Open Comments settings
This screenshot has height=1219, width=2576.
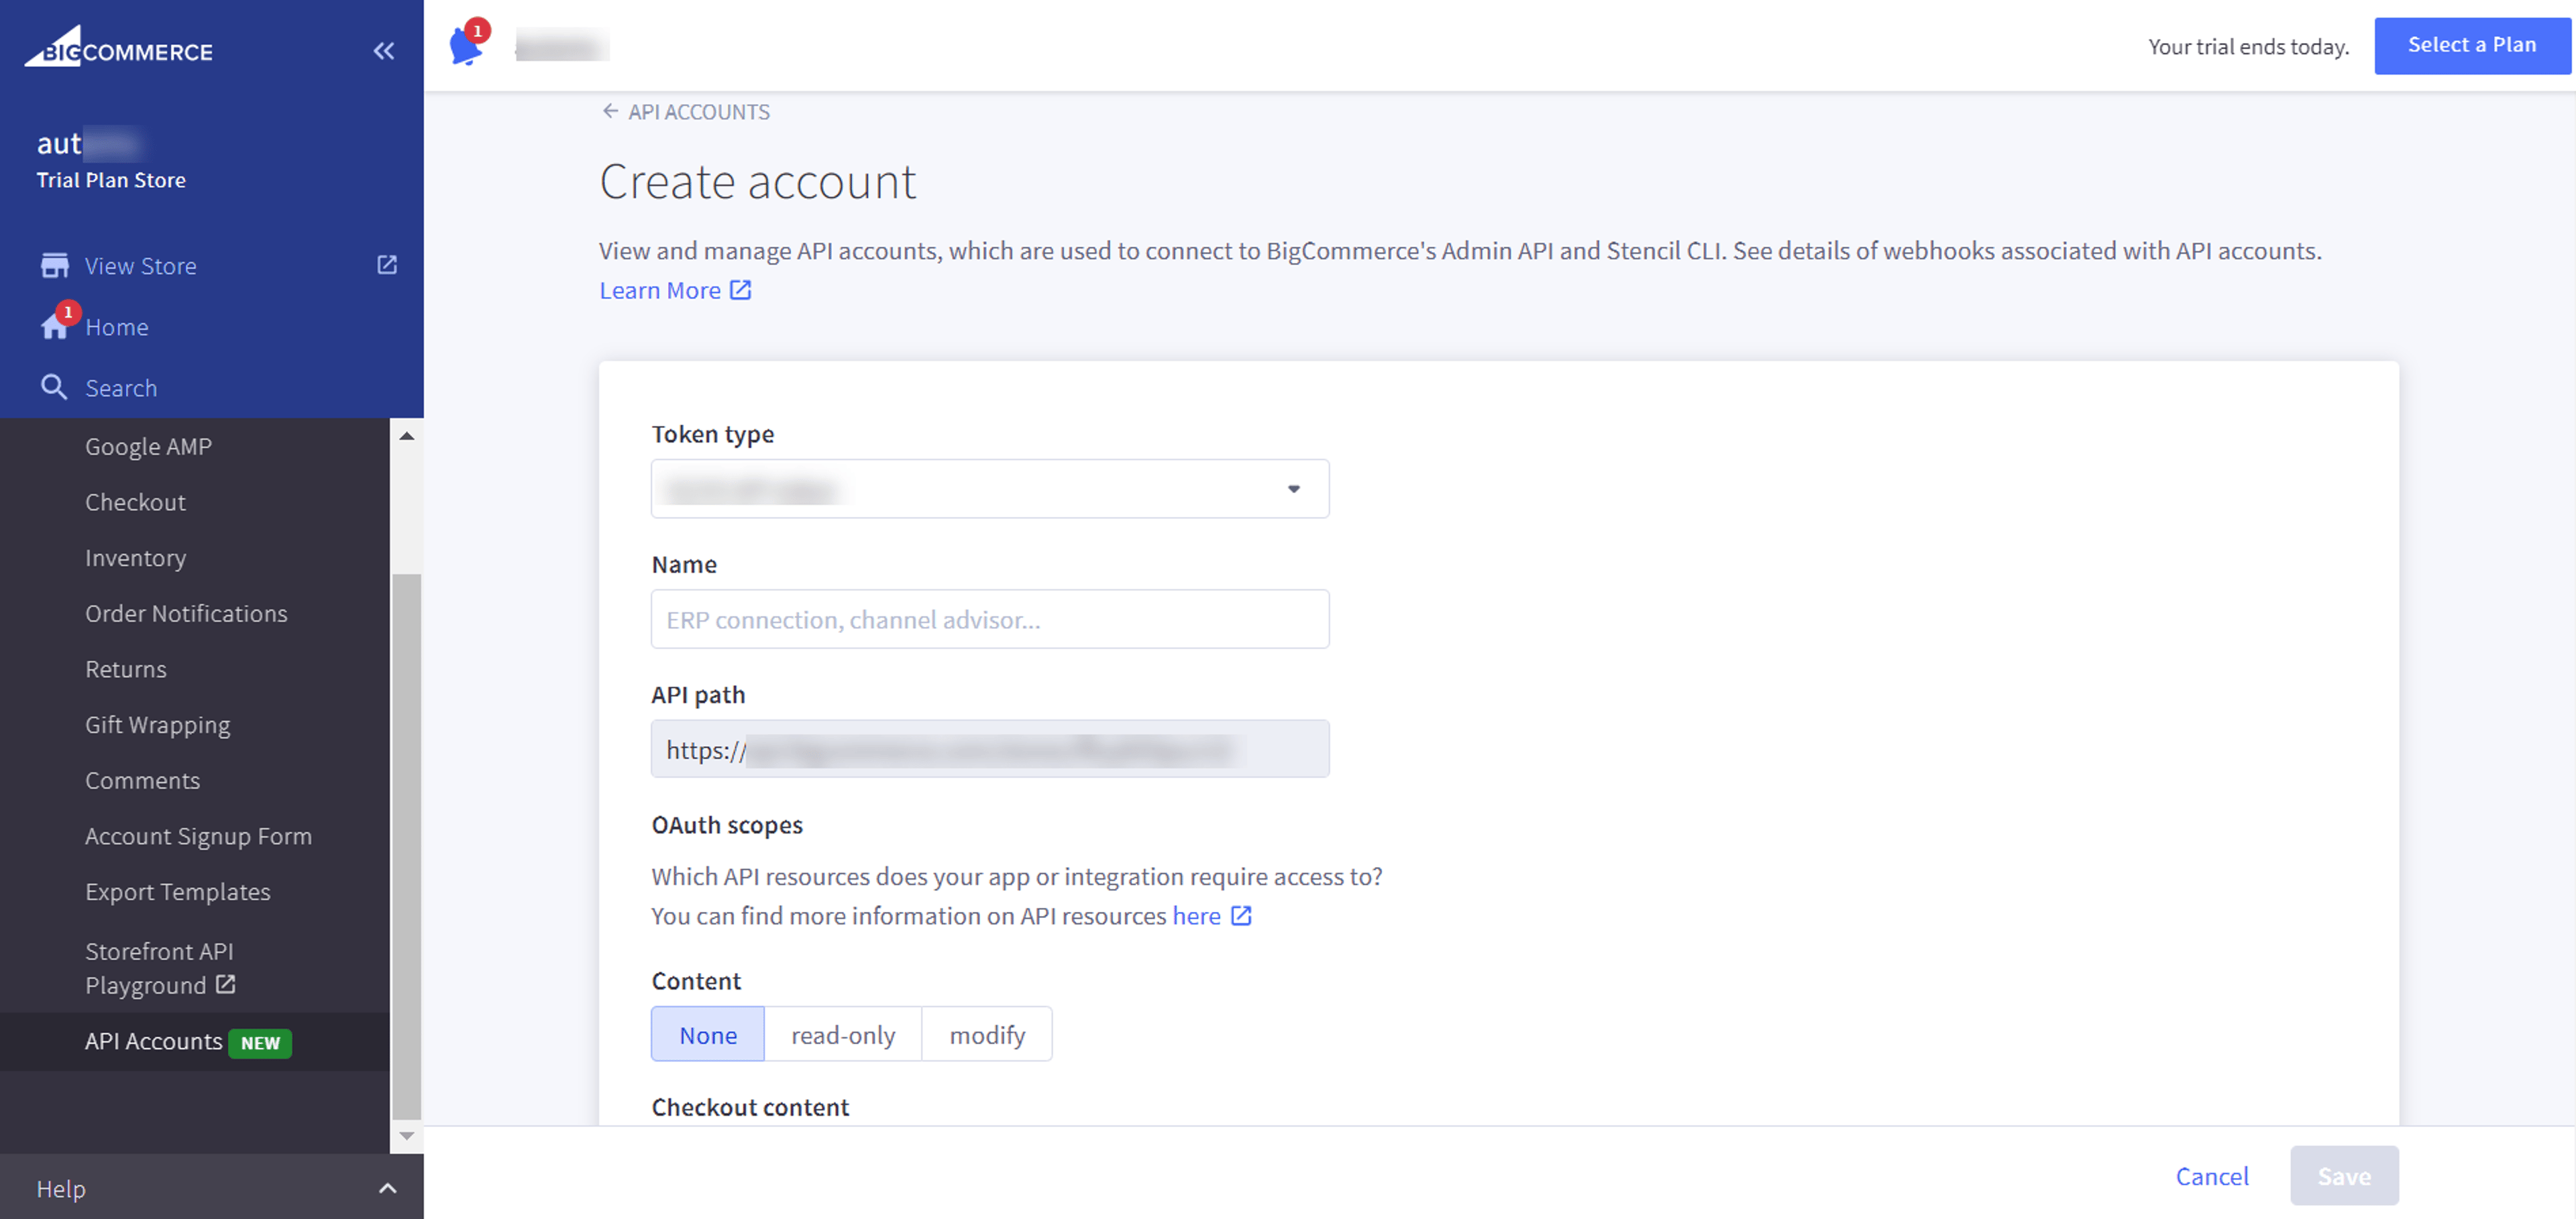142,780
